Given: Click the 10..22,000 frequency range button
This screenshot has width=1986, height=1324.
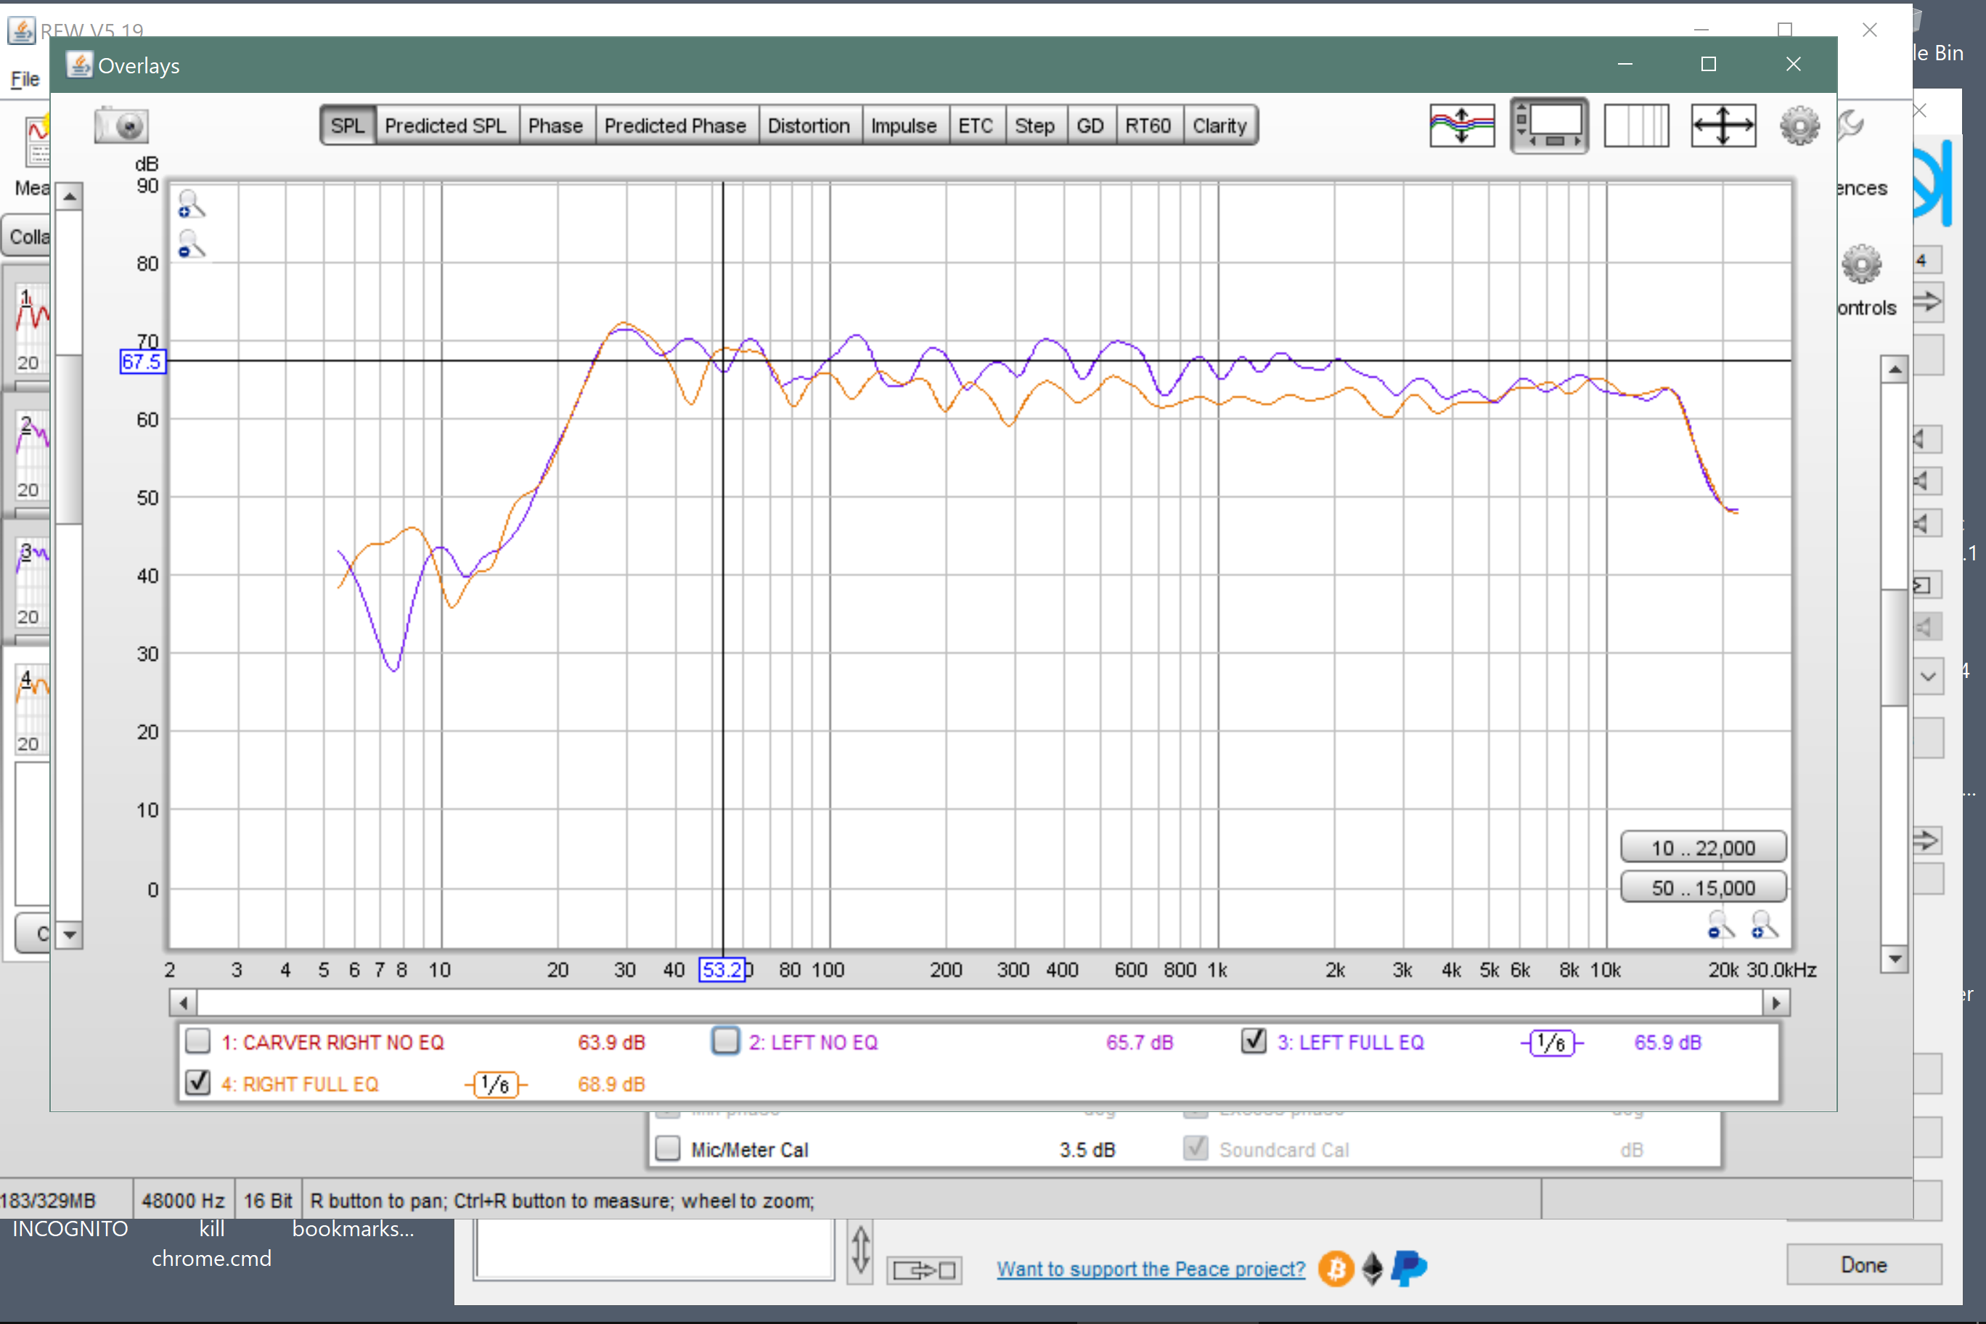Looking at the screenshot, I should (x=1698, y=845).
